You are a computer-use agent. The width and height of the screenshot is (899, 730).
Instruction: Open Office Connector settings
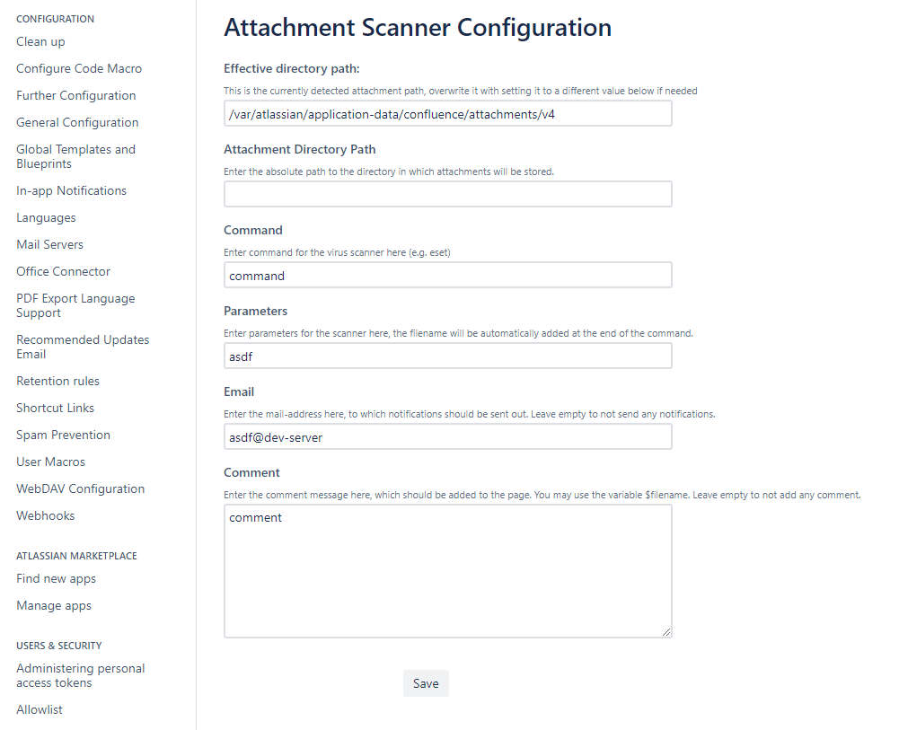63,272
